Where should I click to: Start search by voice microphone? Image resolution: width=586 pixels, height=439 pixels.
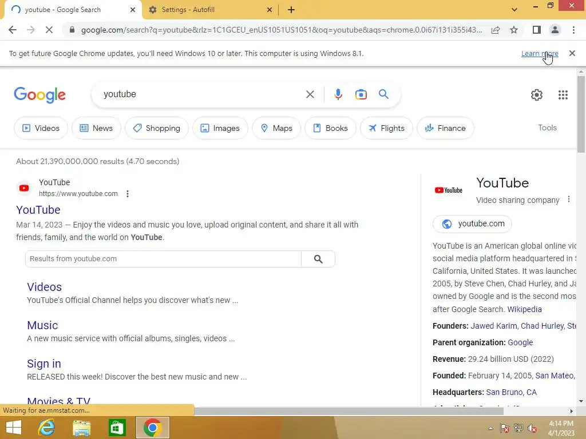338,94
